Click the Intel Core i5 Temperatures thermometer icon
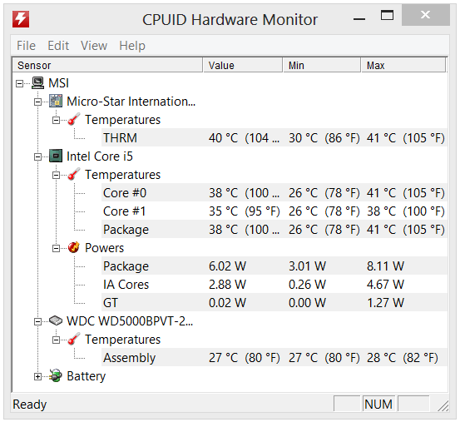Image resolution: width=460 pixels, height=422 pixels. click(x=74, y=175)
